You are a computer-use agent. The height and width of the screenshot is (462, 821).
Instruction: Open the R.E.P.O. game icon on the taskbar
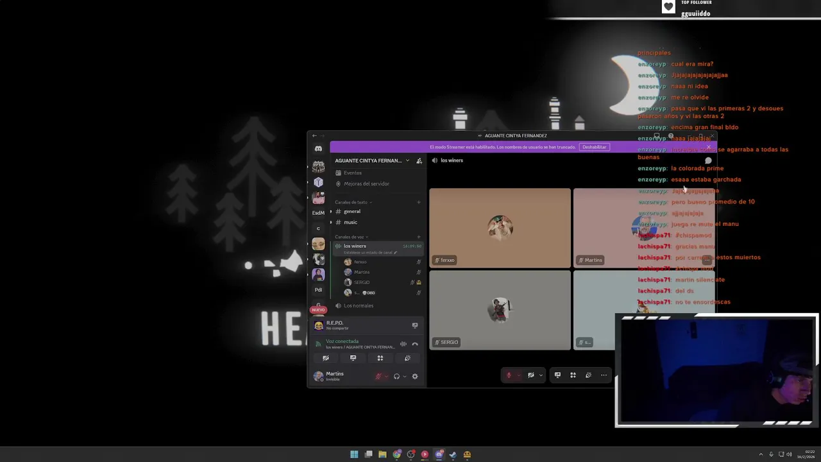(467, 454)
